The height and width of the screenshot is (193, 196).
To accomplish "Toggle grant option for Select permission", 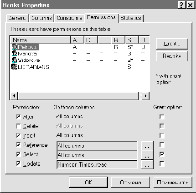I will 162,154.
